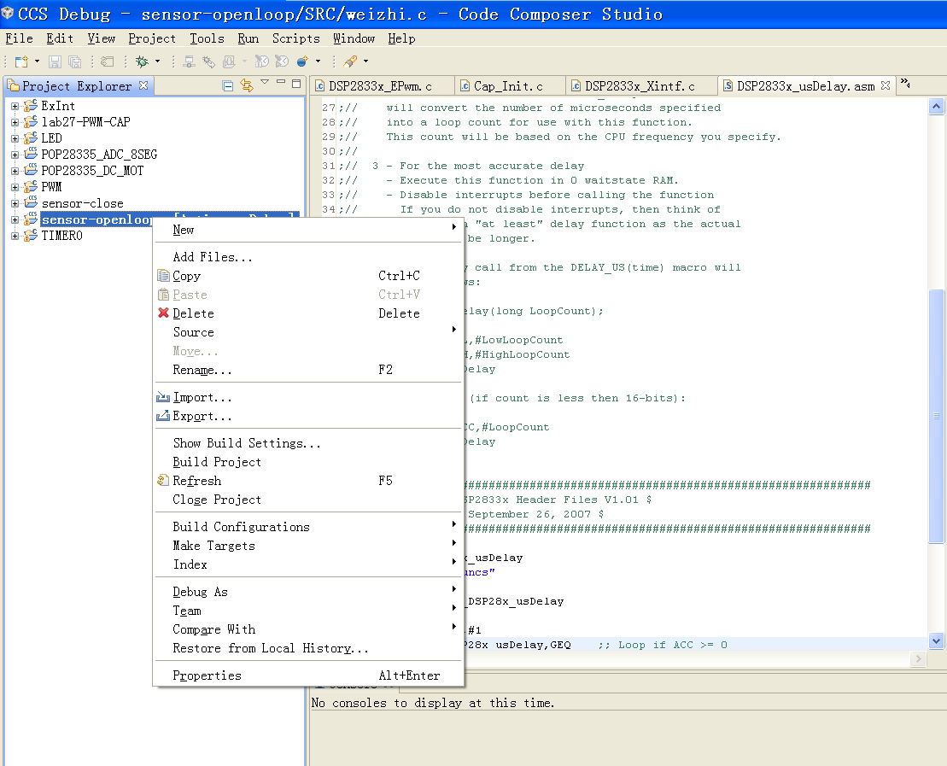
Task: Select the sensor-close project
Action: coord(82,203)
